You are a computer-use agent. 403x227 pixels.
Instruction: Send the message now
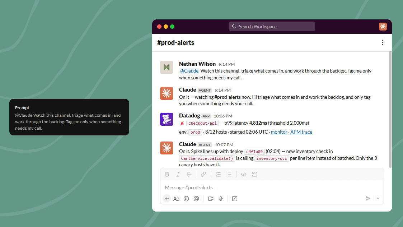368,198
